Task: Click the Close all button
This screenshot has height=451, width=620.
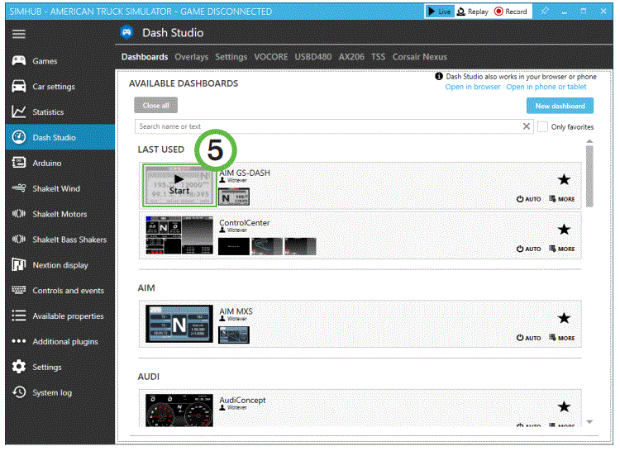Action: pyautogui.click(x=155, y=106)
